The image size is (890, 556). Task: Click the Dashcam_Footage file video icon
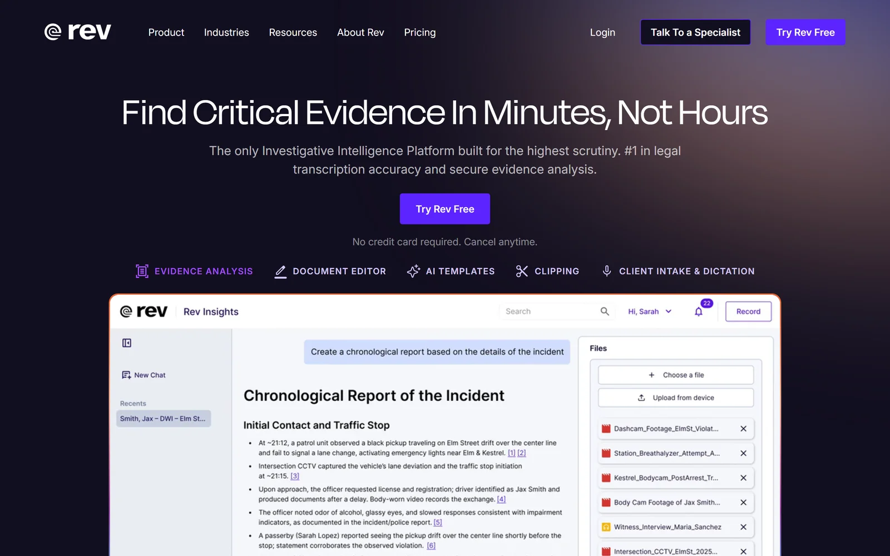point(606,429)
